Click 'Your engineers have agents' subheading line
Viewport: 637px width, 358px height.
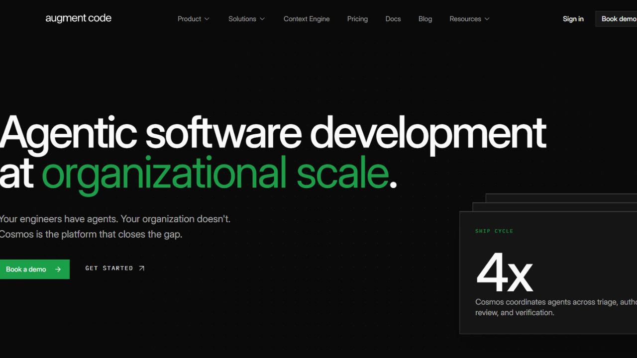point(115,219)
